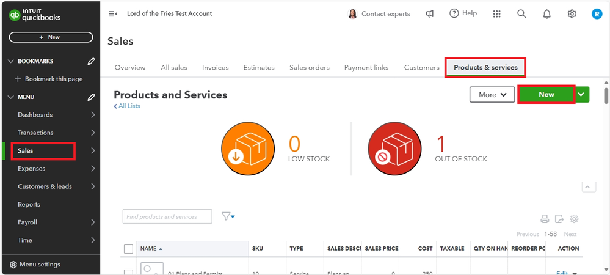Viewport: 610px width, 275px height.
Task: Switch to the All sales tab
Action: coord(174,67)
